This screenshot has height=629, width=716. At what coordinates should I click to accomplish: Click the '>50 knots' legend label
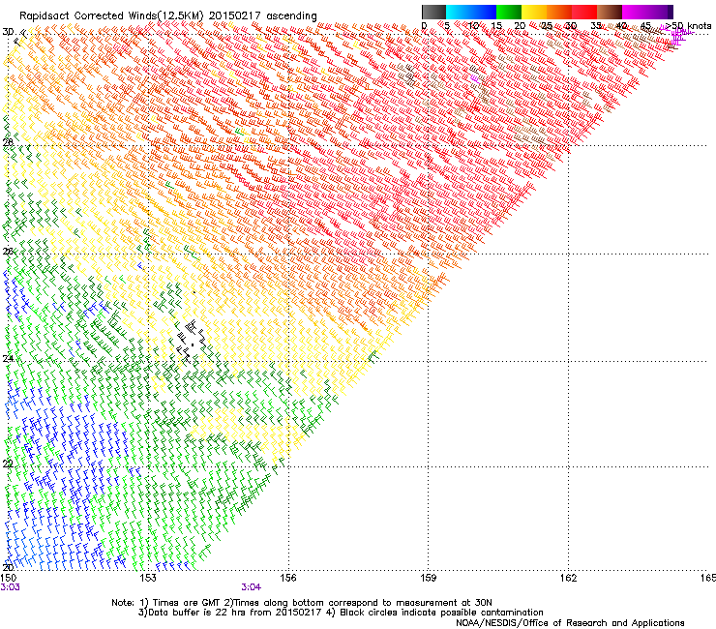click(689, 25)
